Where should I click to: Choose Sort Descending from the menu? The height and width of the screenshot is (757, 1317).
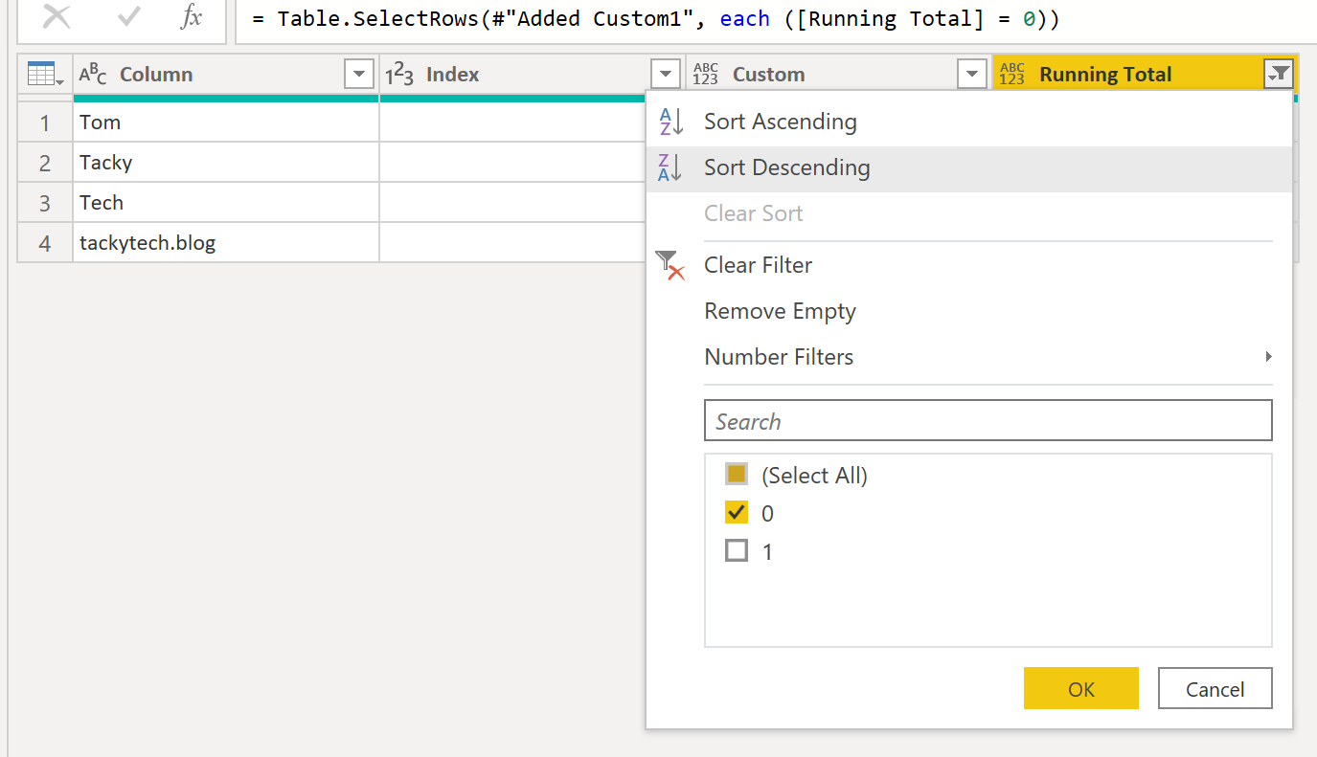point(969,167)
